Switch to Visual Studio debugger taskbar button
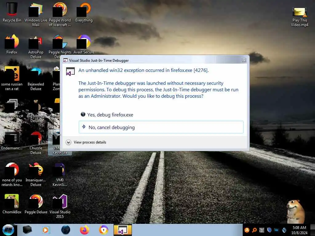This screenshot has height=236, width=315. click(x=122, y=230)
